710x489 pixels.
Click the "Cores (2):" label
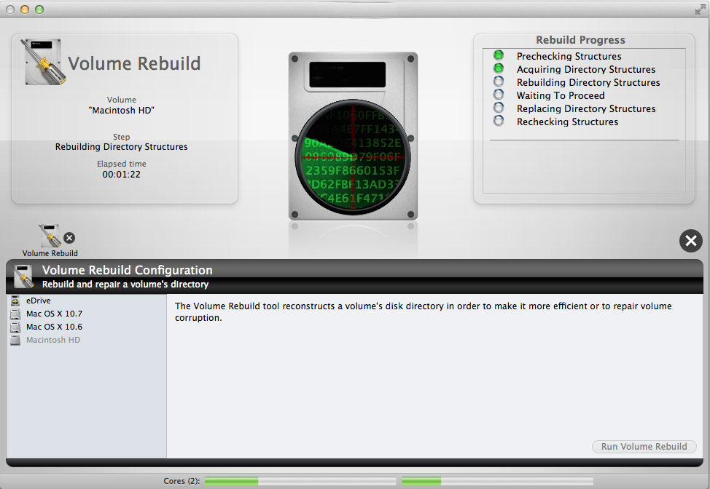point(182,481)
